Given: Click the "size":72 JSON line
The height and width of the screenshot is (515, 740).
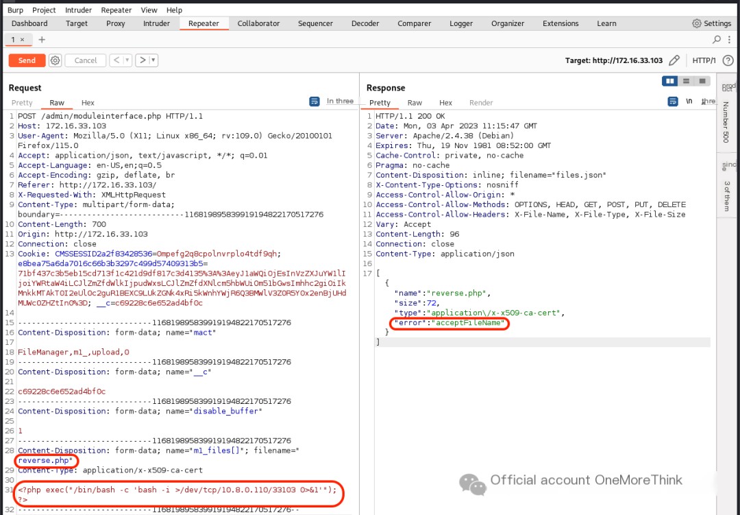Looking at the screenshot, I should click(x=417, y=303).
